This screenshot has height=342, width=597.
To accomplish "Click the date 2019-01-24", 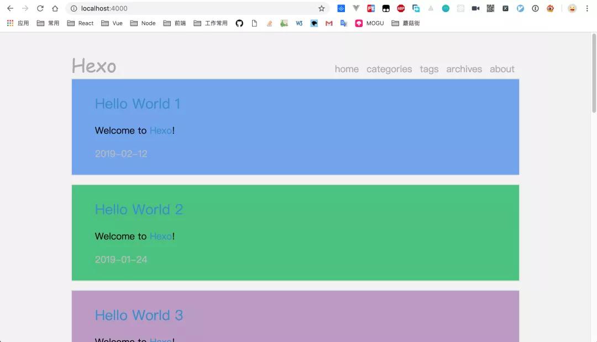I will coord(121,259).
